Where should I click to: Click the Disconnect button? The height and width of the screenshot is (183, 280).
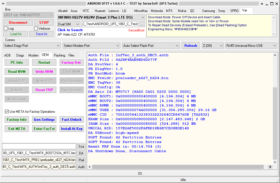pyautogui.click(x=18, y=23)
